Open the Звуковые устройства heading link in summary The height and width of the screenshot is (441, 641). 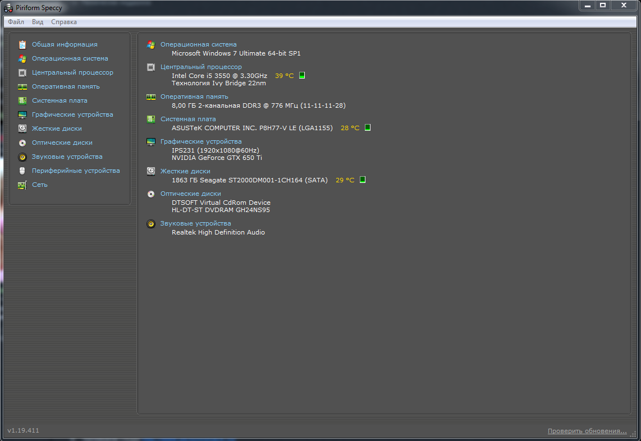click(195, 223)
